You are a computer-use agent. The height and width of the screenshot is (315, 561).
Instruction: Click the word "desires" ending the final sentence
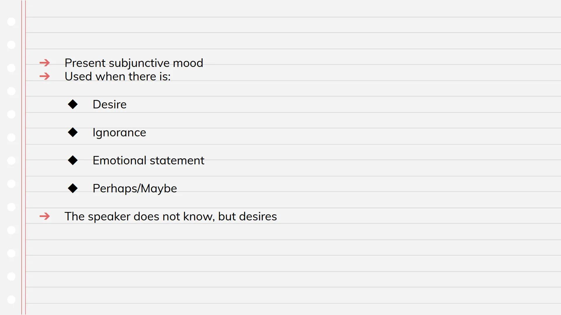[258, 216]
